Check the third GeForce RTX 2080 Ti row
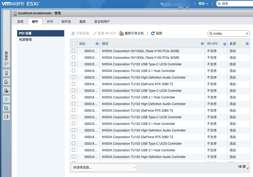Image resolution: width=253 pixels, height=177 pixels. (x=74, y=137)
